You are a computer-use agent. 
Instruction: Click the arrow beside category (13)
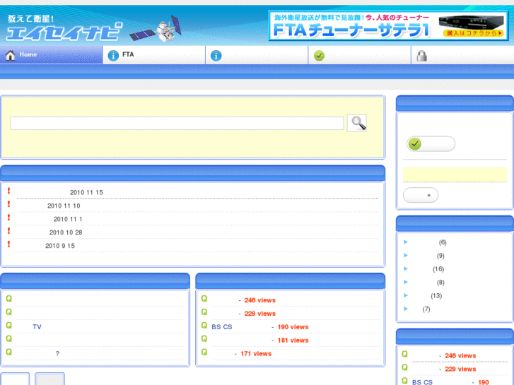click(x=406, y=295)
